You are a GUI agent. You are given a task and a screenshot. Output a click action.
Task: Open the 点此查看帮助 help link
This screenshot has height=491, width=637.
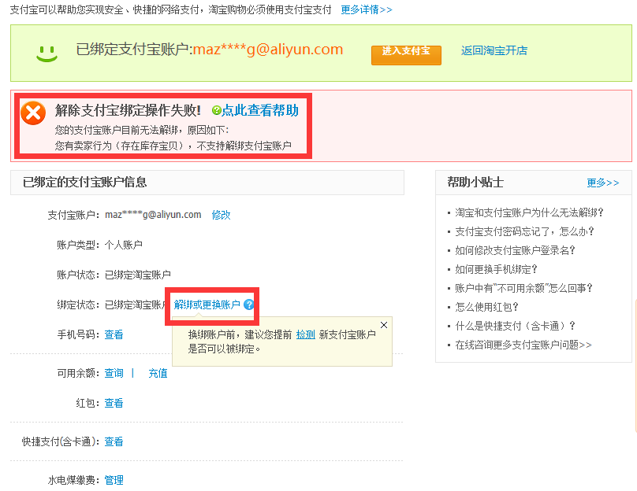point(260,110)
